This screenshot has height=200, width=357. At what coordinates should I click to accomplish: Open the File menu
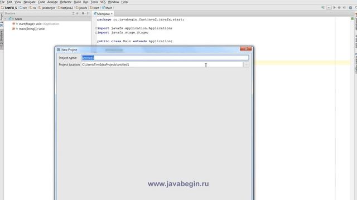[2, 2]
